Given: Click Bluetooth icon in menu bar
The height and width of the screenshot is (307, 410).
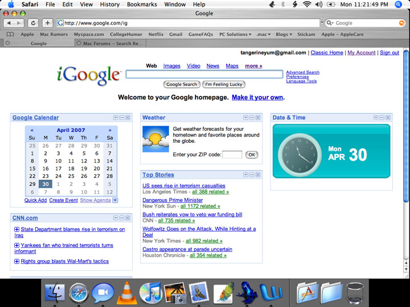Looking at the screenshot, I should (x=283, y=4).
